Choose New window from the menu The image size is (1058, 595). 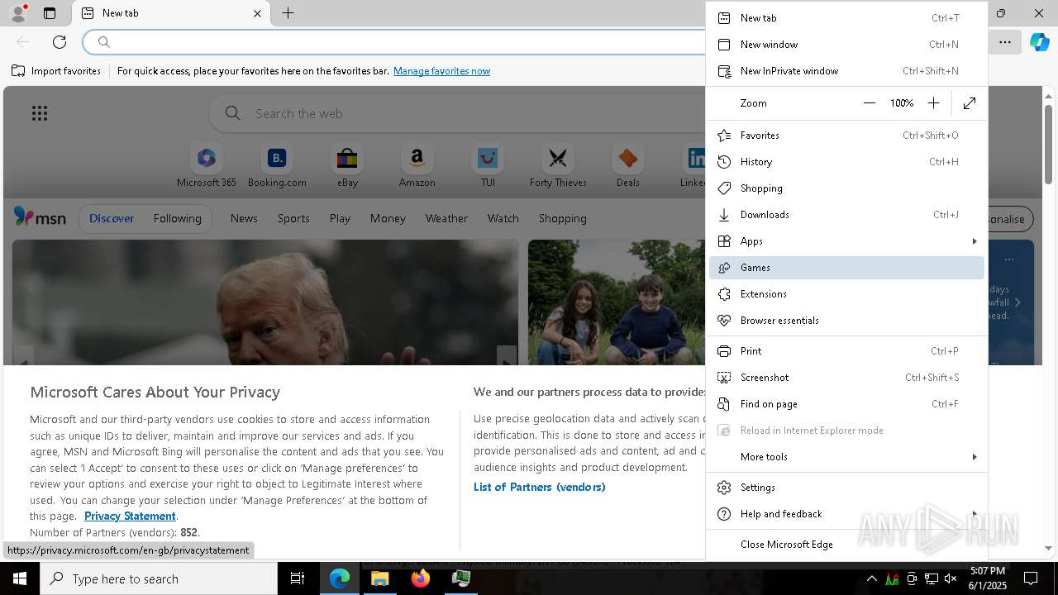(x=846, y=45)
